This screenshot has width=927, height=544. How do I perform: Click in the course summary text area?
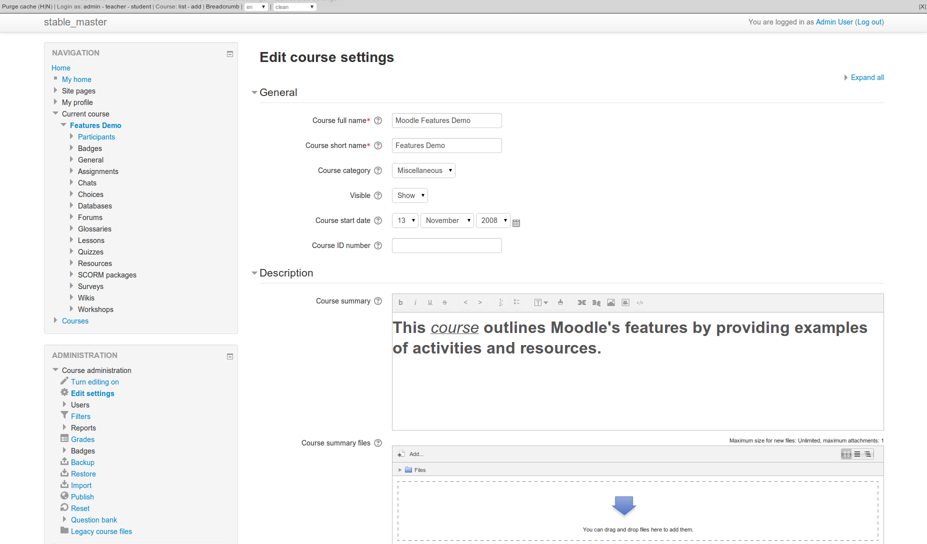[x=638, y=371]
